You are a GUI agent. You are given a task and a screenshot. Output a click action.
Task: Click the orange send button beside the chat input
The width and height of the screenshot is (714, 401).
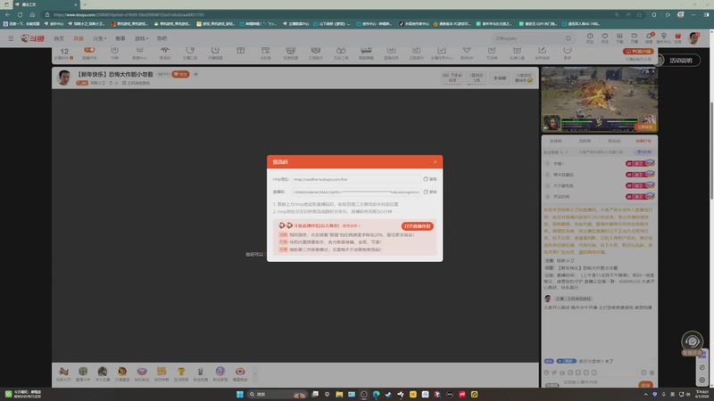click(645, 385)
